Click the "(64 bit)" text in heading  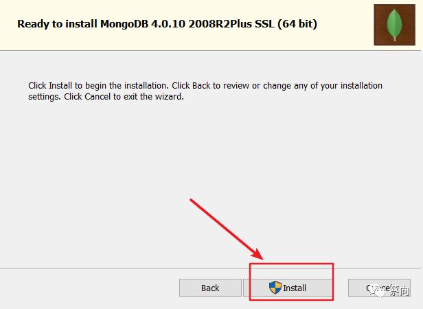297,24
